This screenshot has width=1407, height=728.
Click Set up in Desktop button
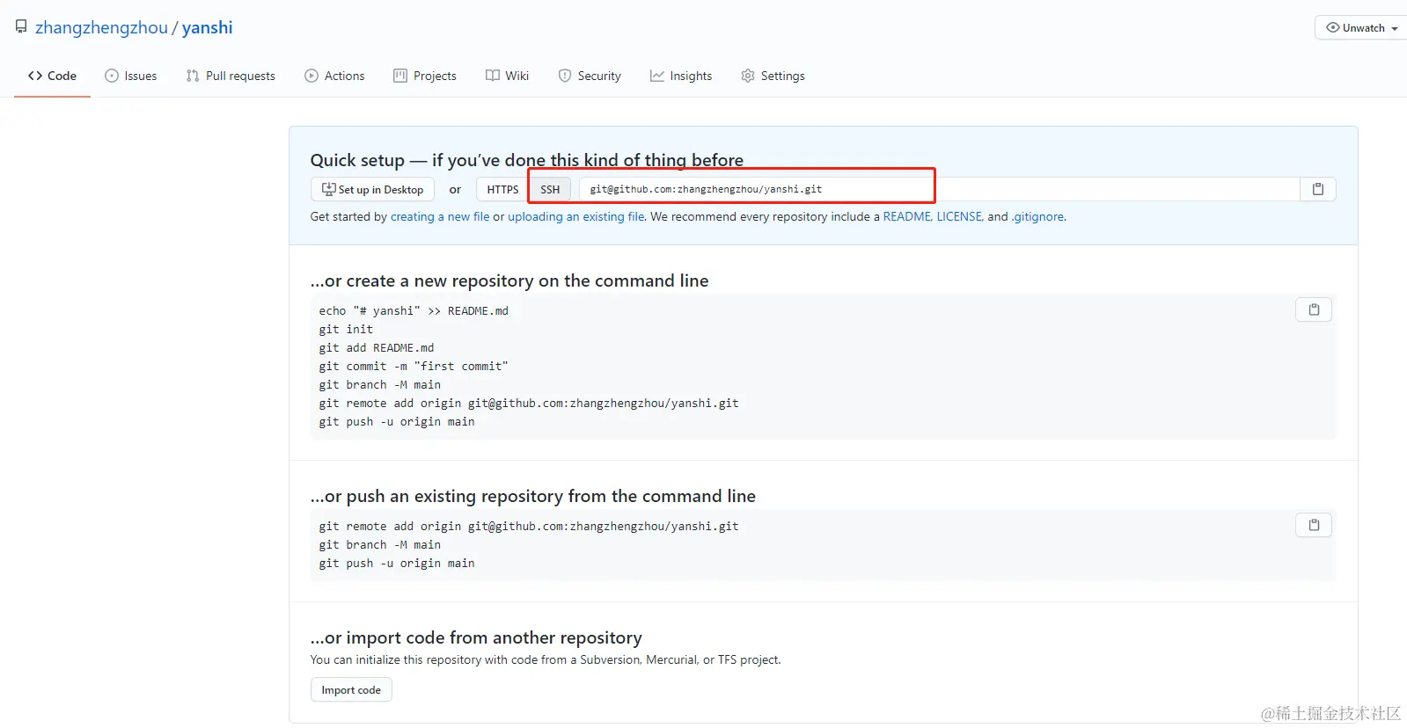coord(372,189)
